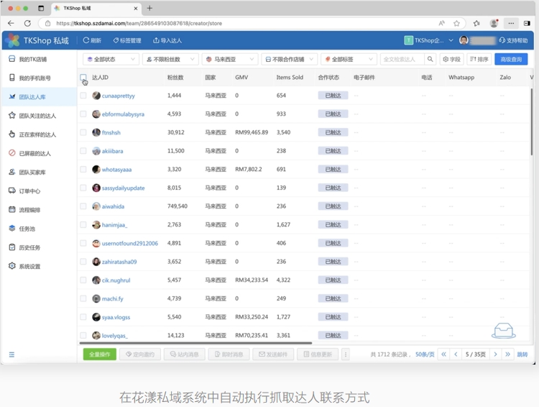Click the more options vertical dots
539x407 pixels.
[346, 354]
